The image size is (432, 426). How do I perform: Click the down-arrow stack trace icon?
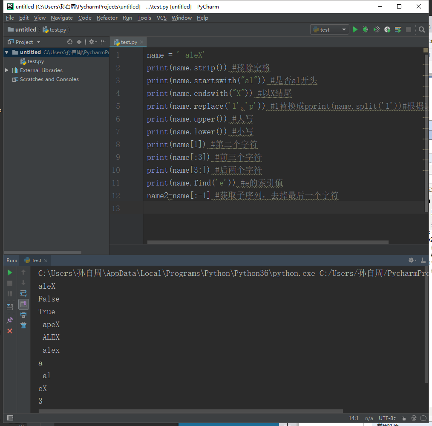(x=23, y=283)
